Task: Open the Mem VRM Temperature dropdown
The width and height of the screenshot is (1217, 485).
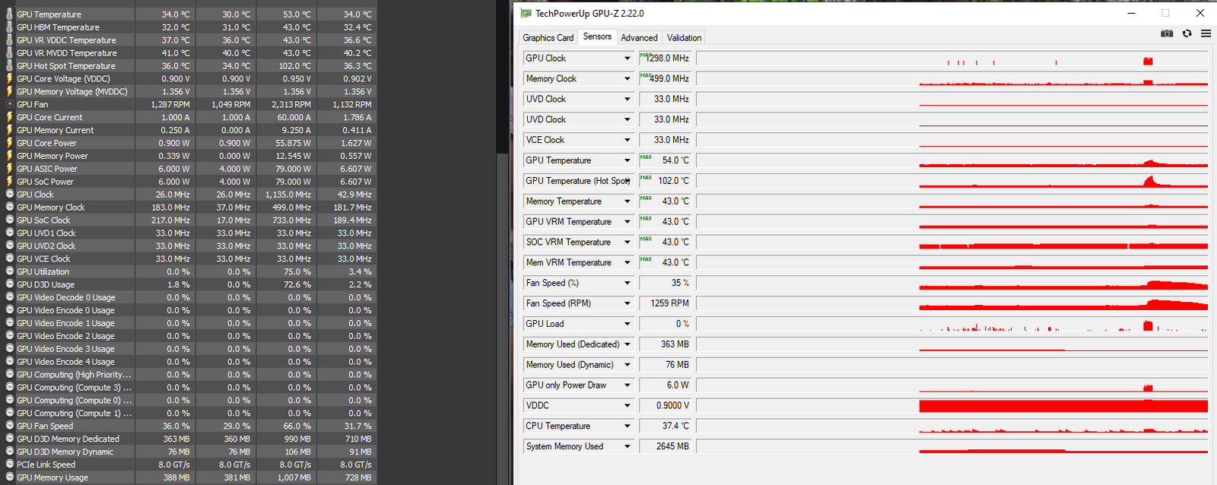Action: [x=628, y=264]
